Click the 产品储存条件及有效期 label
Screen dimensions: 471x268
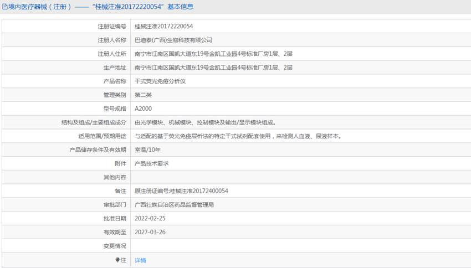coord(98,150)
